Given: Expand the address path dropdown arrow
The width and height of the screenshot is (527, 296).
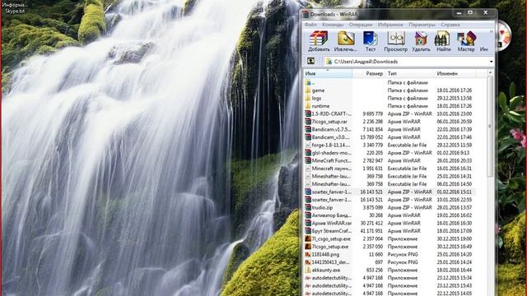Looking at the screenshot, I should pos(491,62).
